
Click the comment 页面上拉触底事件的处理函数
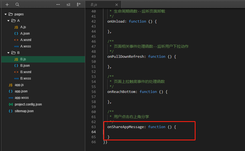139,82
